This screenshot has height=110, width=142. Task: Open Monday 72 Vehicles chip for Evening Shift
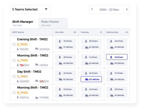(x=66, y=47)
